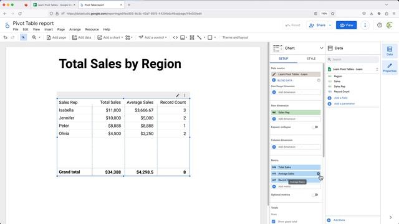The height and width of the screenshot is (224, 399).
Task: Click the Add metric field
Action: tap(296, 187)
